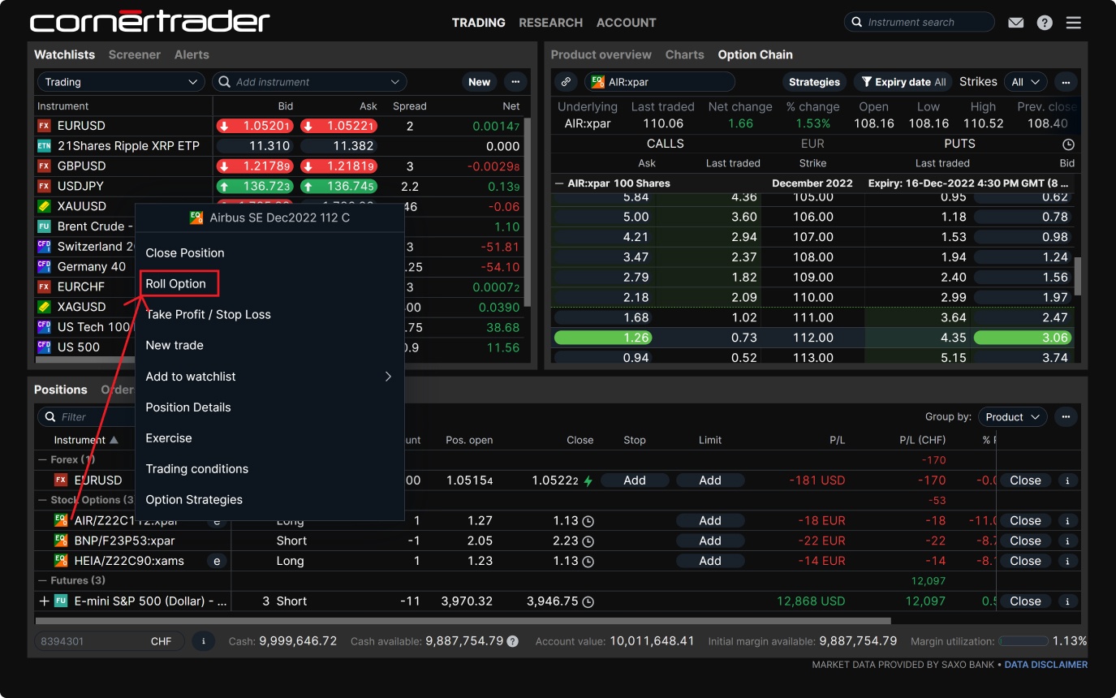This screenshot has width=1116, height=698.
Task: Click the AIR:xpar instrument field
Action: tap(659, 82)
